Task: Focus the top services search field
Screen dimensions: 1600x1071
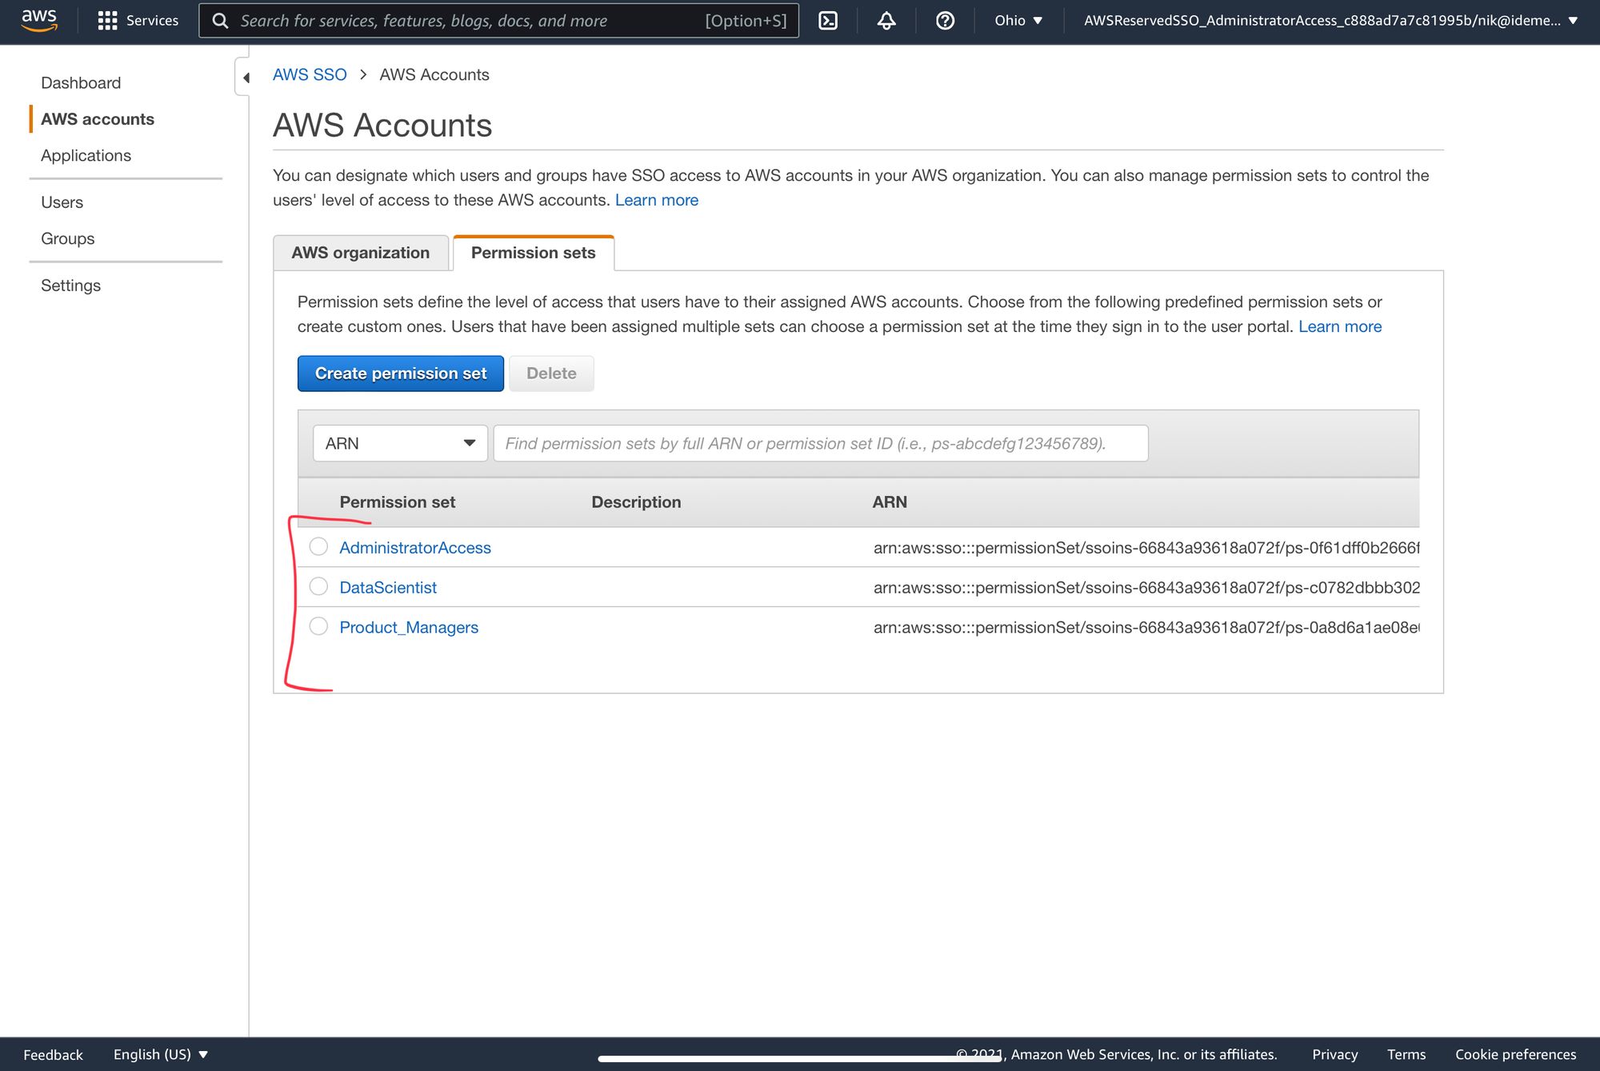Action: coord(498,21)
